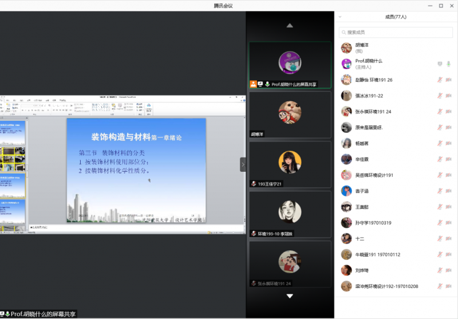
Task: Click the camera-off icon for 张冰冰191-22
Action: 448,96
